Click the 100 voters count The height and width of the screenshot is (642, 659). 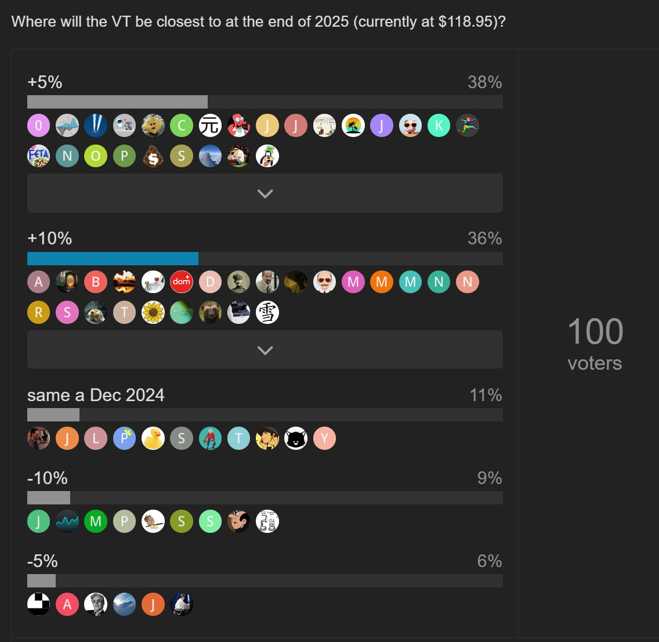(x=595, y=342)
